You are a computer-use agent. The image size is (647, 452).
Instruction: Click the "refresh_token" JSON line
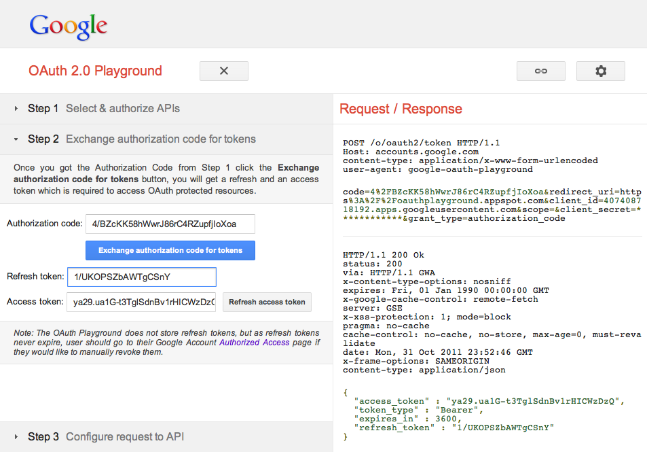pos(454,428)
